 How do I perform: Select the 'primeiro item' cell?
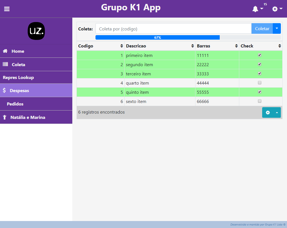click(x=160, y=55)
